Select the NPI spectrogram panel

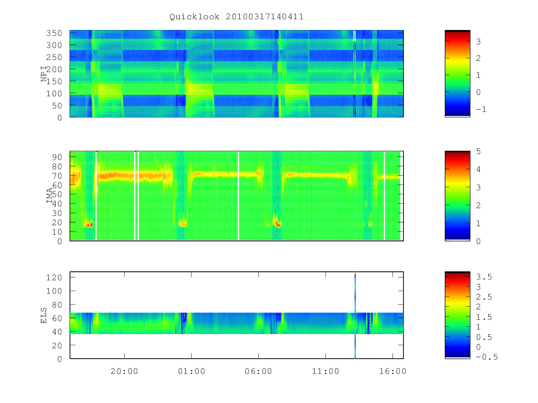click(237, 74)
